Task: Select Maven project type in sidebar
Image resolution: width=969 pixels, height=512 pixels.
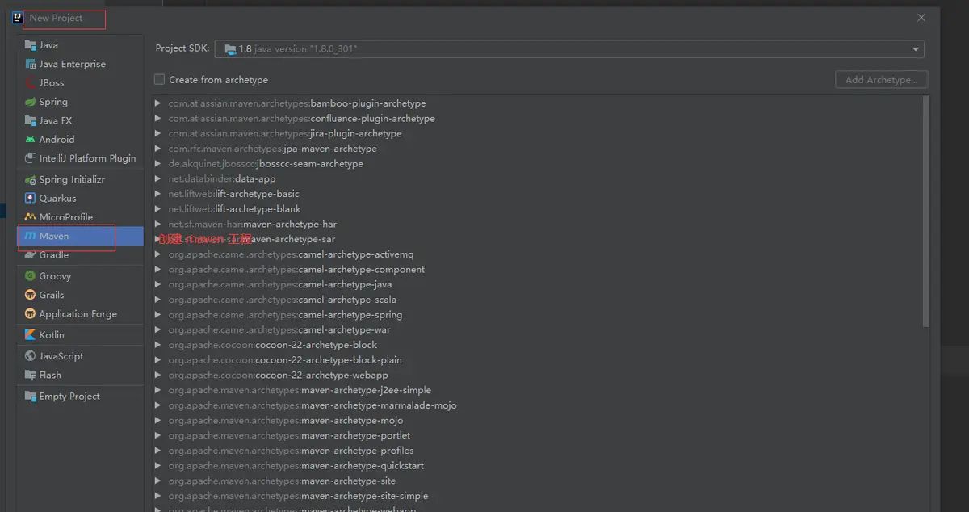Action: point(54,236)
